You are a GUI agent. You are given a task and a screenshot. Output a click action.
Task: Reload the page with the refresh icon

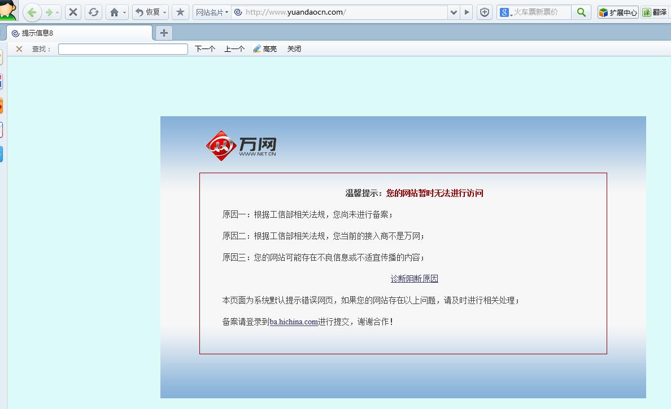click(93, 12)
